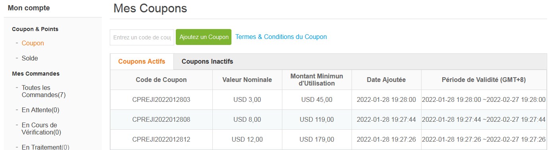Click the Période de Validité header
Image resolution: width=548 pixels, height=150 pixels.
(x=484, y=80)
